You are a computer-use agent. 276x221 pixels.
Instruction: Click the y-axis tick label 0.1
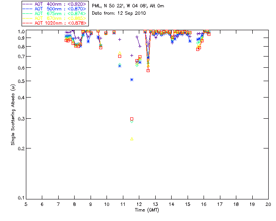point(21,198)
